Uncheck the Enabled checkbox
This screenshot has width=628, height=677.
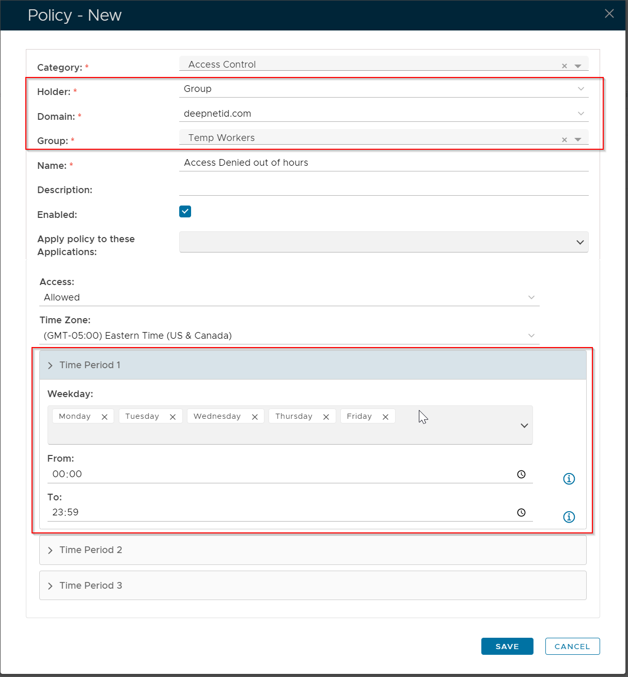(x=185, y=211)
